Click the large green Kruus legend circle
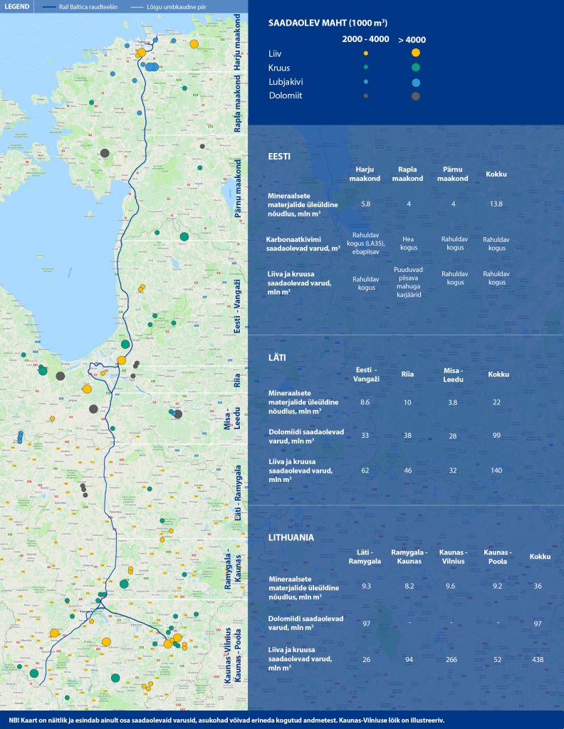564x729 pixels. [x=415, y=68]
